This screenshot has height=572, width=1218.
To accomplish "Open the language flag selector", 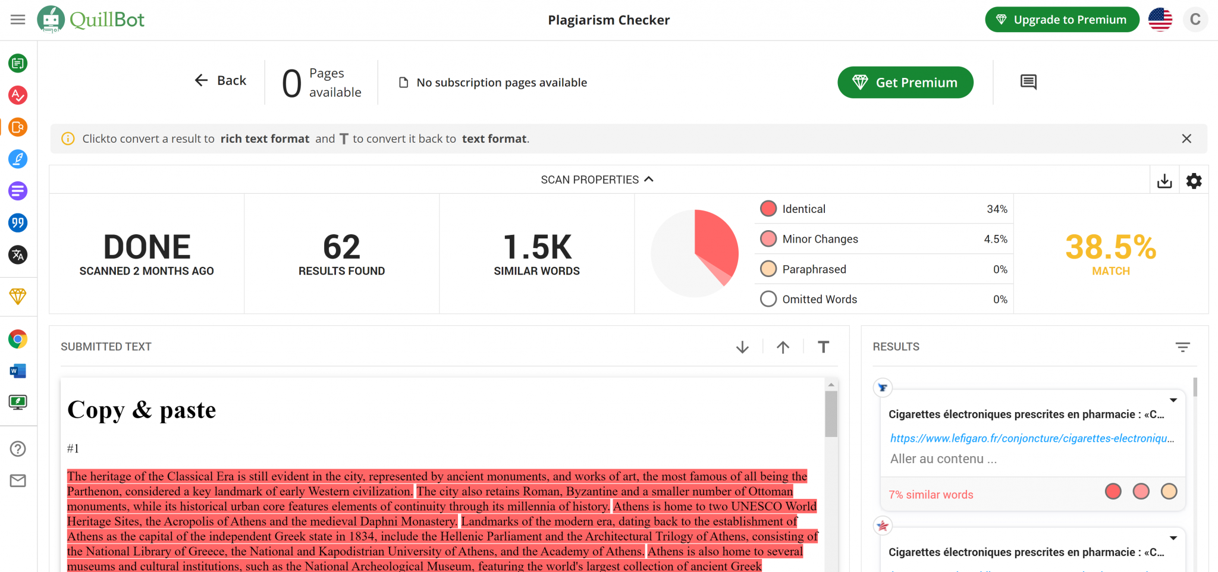I will [x=1160, y=20].
